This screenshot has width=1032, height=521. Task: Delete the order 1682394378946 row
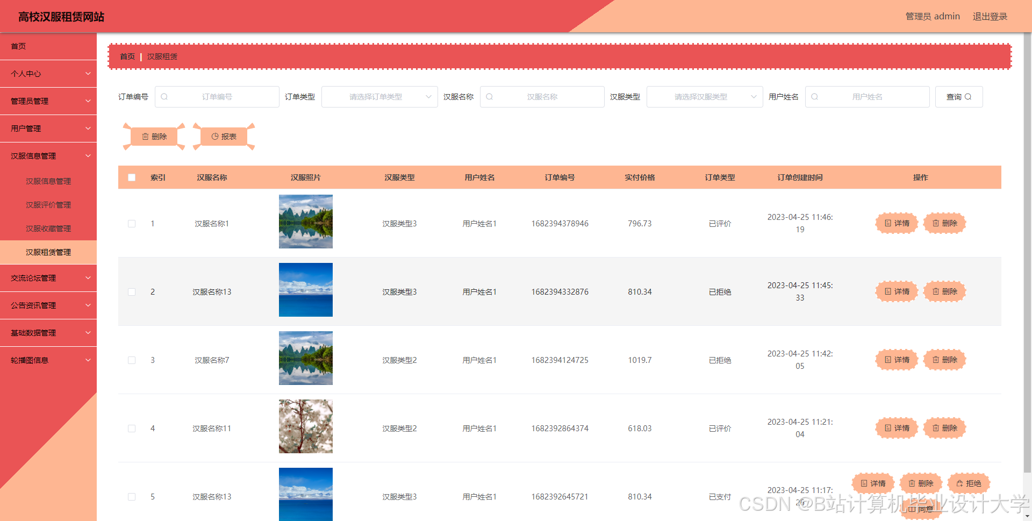coord(944,223)
